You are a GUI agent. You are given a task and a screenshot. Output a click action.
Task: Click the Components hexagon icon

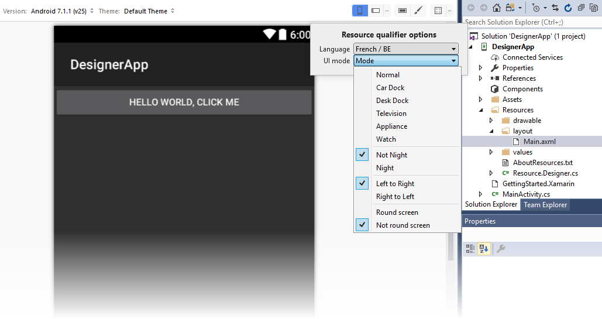(x=494, y=89)
